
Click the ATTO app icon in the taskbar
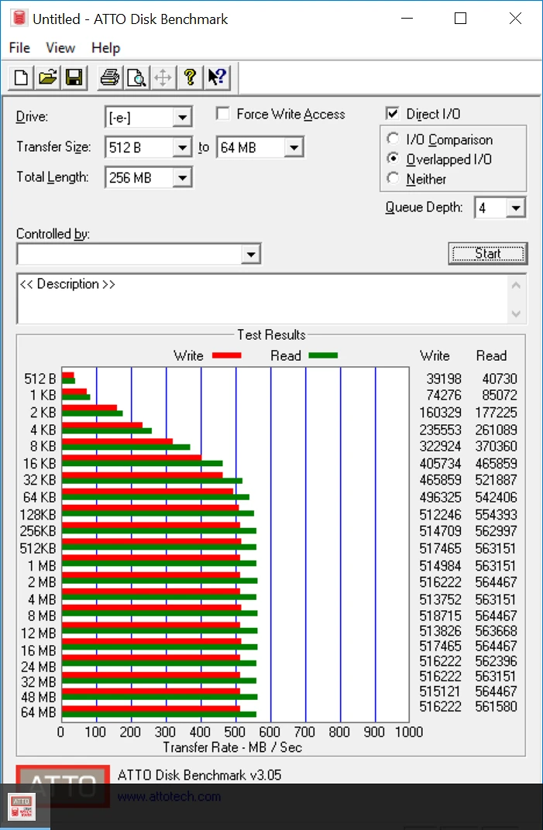21,807
